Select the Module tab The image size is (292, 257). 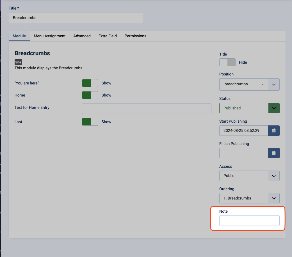click(x=19, y=36)
